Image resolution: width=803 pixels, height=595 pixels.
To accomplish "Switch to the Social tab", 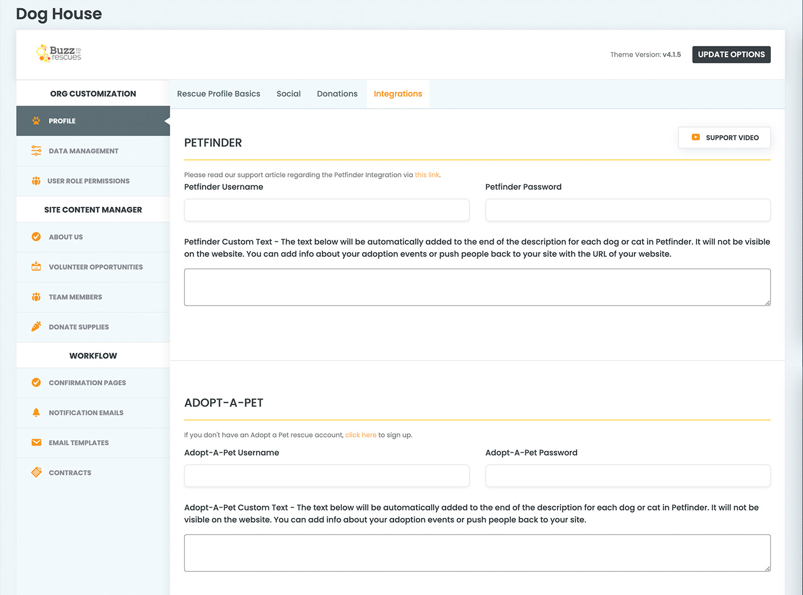I will 288,94.
